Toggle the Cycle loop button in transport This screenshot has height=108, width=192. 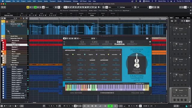coord(100,106)
